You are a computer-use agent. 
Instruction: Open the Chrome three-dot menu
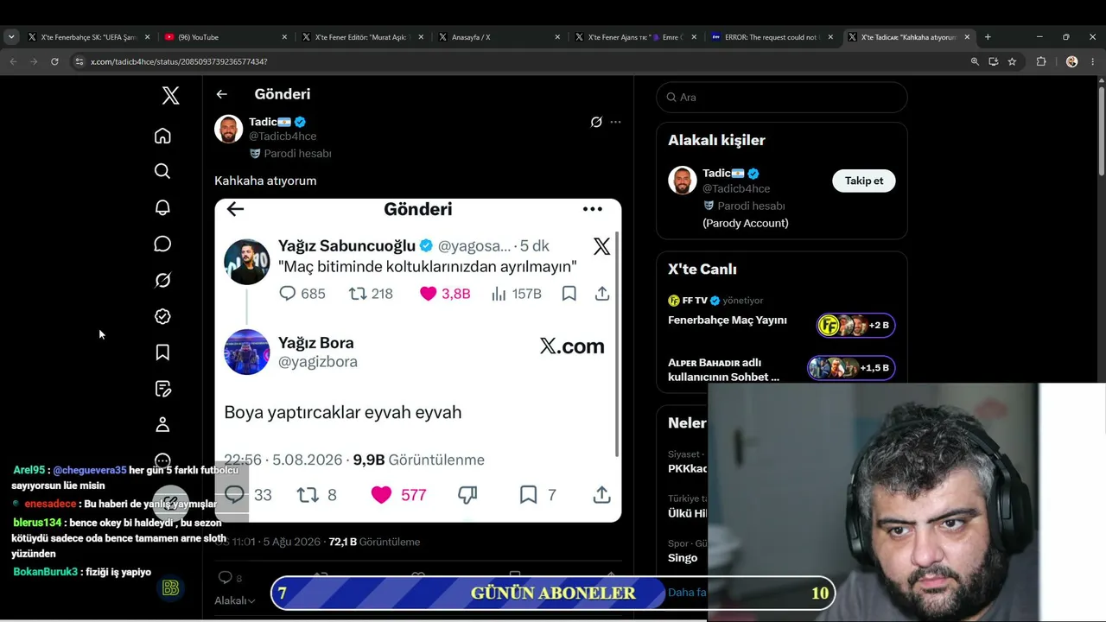[x=1093, y=61]
